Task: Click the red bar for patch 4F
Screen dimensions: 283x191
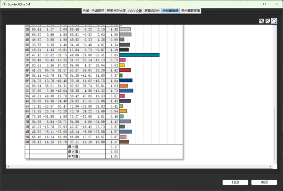Action: tap(125, 70)
